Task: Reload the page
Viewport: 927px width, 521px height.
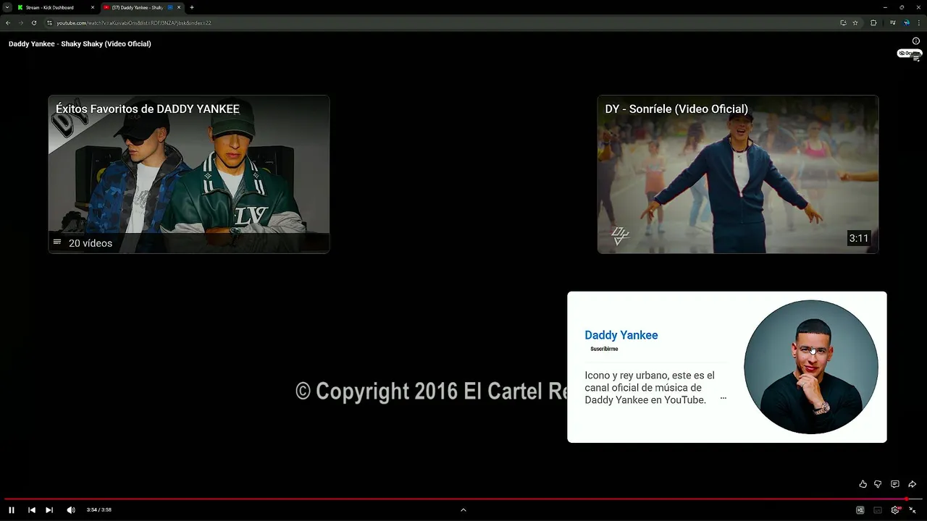Action: tap(34, 22)
